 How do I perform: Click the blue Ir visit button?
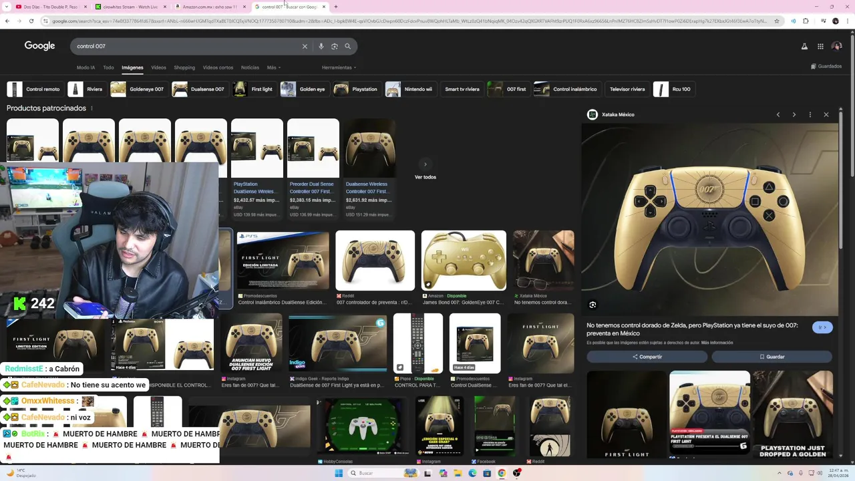(x=822, y=327)
